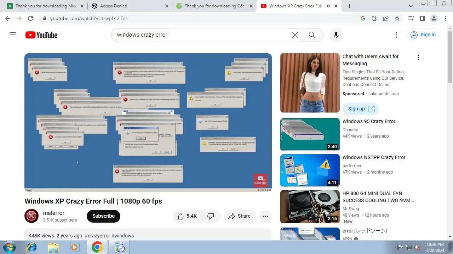Open Chrome side panel
This screenshot has width=453, height=254.
(422, 18)
